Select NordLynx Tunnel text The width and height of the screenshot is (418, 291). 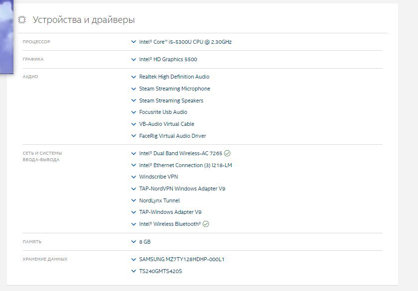click(159, 200)
